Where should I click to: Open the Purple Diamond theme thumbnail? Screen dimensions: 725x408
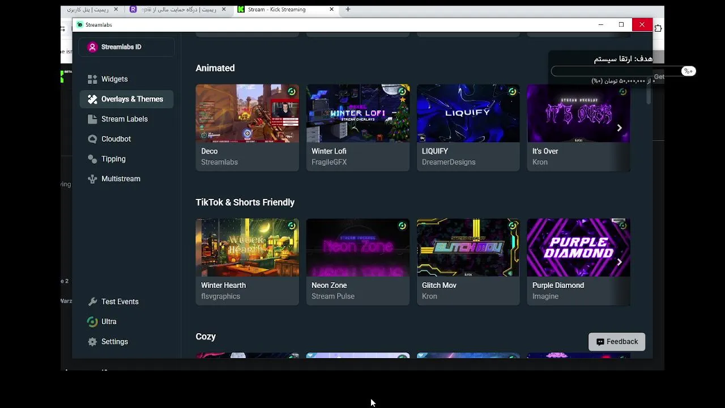(578, 248)
